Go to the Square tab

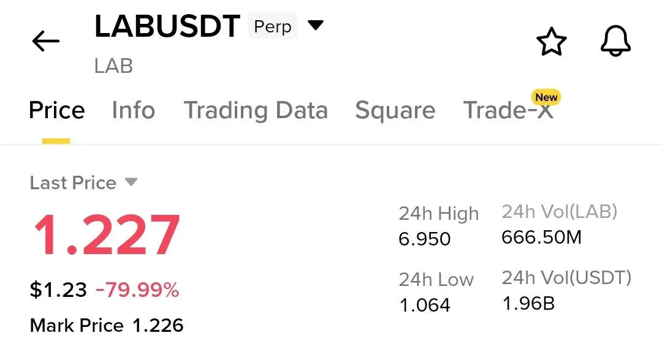[395, 110]
